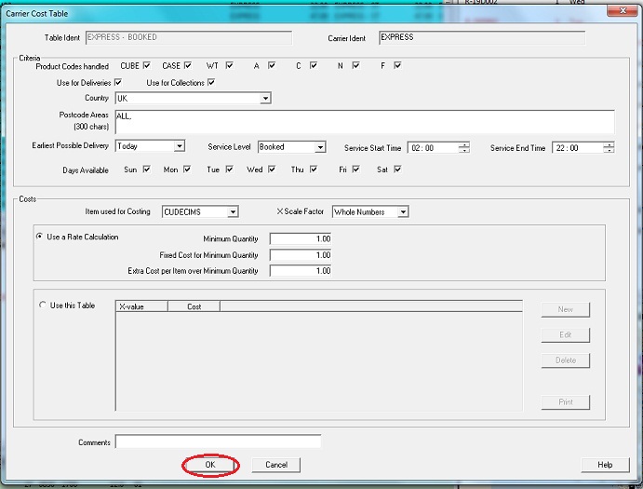Click the Service Start Time spinner

point(464,147)
